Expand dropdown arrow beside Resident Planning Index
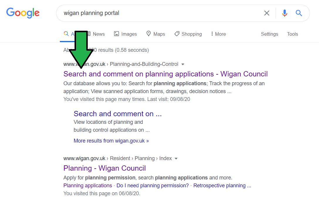 click(176, 159)
